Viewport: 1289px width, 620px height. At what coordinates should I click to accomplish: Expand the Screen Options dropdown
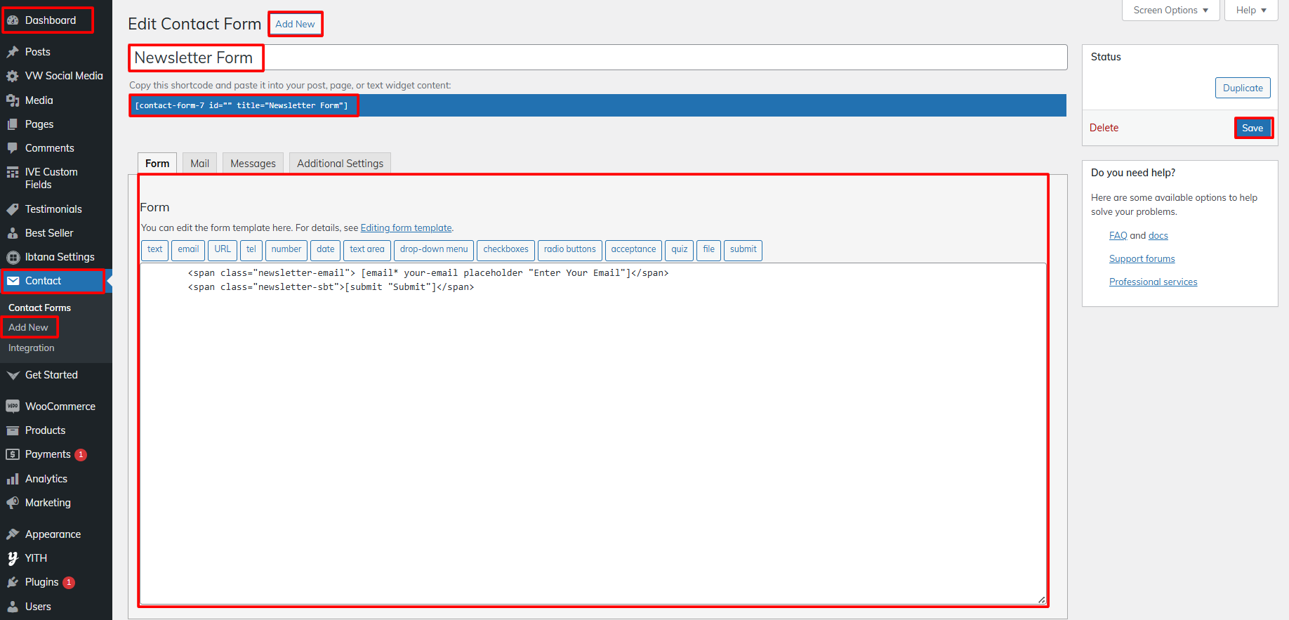(1170, 11)
